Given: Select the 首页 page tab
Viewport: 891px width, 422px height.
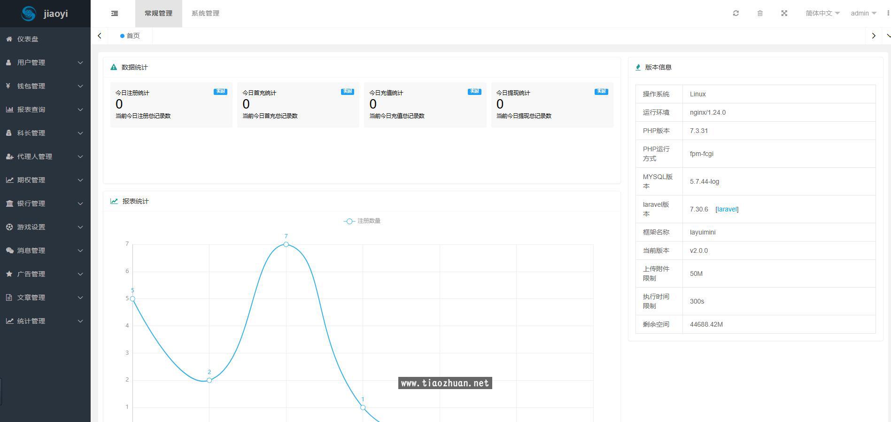Looking at the screenshot, I should pyautogui.click(x=130, y=36).
